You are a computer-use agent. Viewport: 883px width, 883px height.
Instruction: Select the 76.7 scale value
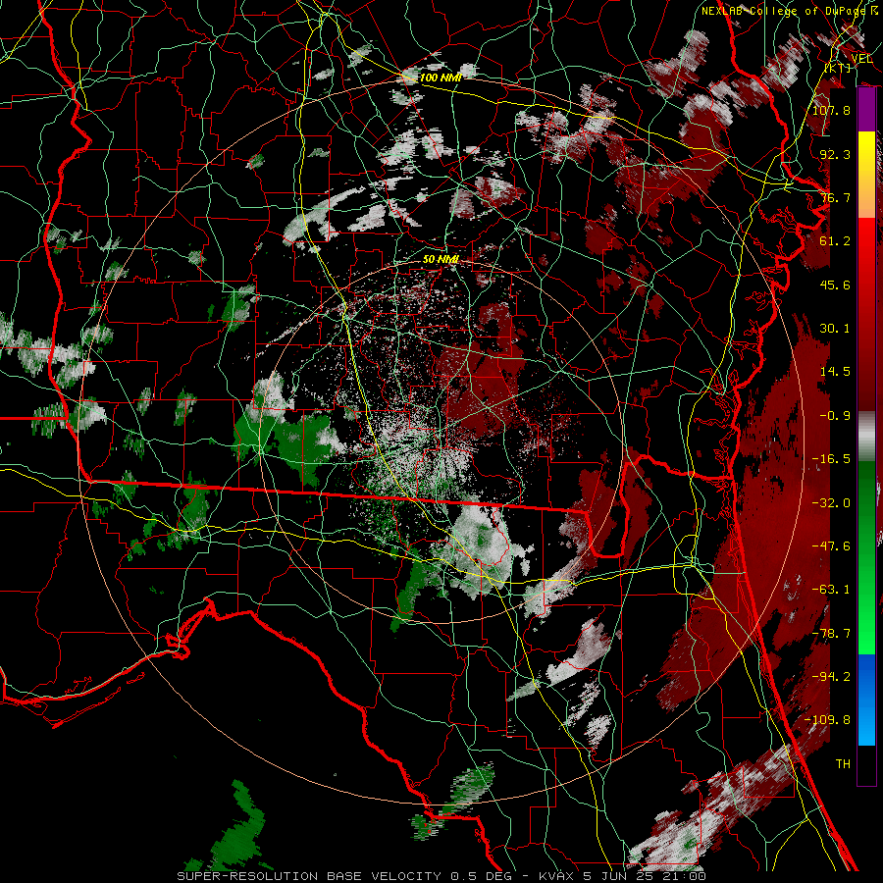pyautogui.click(x=835, y=197)
